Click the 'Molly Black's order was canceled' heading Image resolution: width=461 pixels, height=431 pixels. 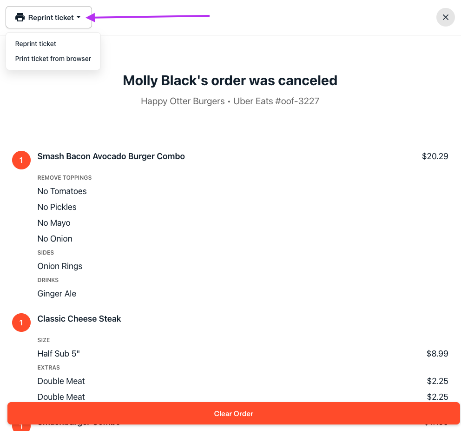point(230,81)
